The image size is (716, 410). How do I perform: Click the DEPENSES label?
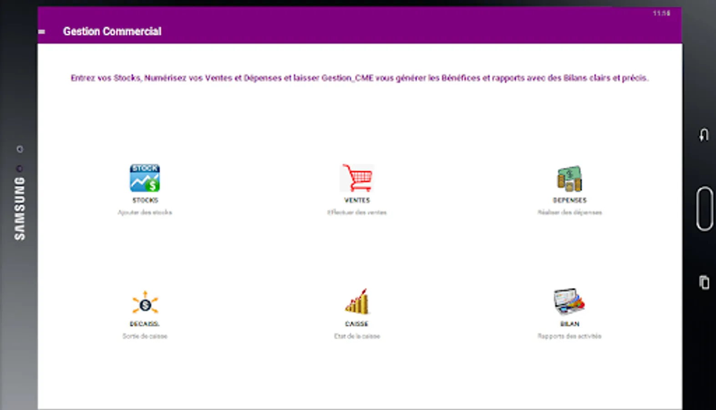tap(569, 200)
